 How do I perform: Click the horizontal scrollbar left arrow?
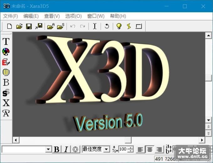(16, 140)
